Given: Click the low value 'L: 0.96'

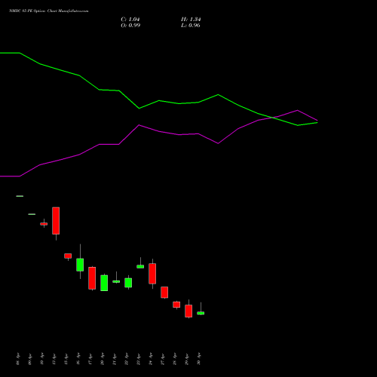Looking at the screenshot, I should (191, 26).
